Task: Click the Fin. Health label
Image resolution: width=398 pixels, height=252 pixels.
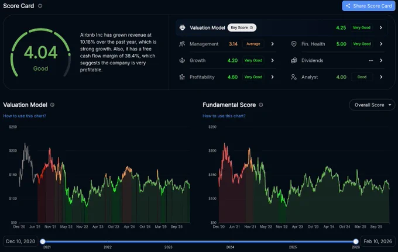Action: click(313, 44)
